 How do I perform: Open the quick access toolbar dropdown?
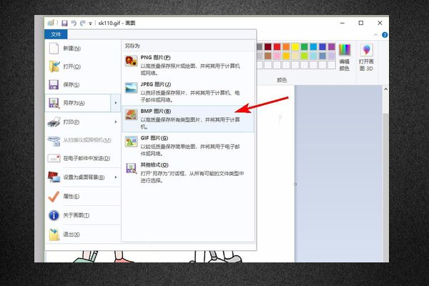[91, 23]
